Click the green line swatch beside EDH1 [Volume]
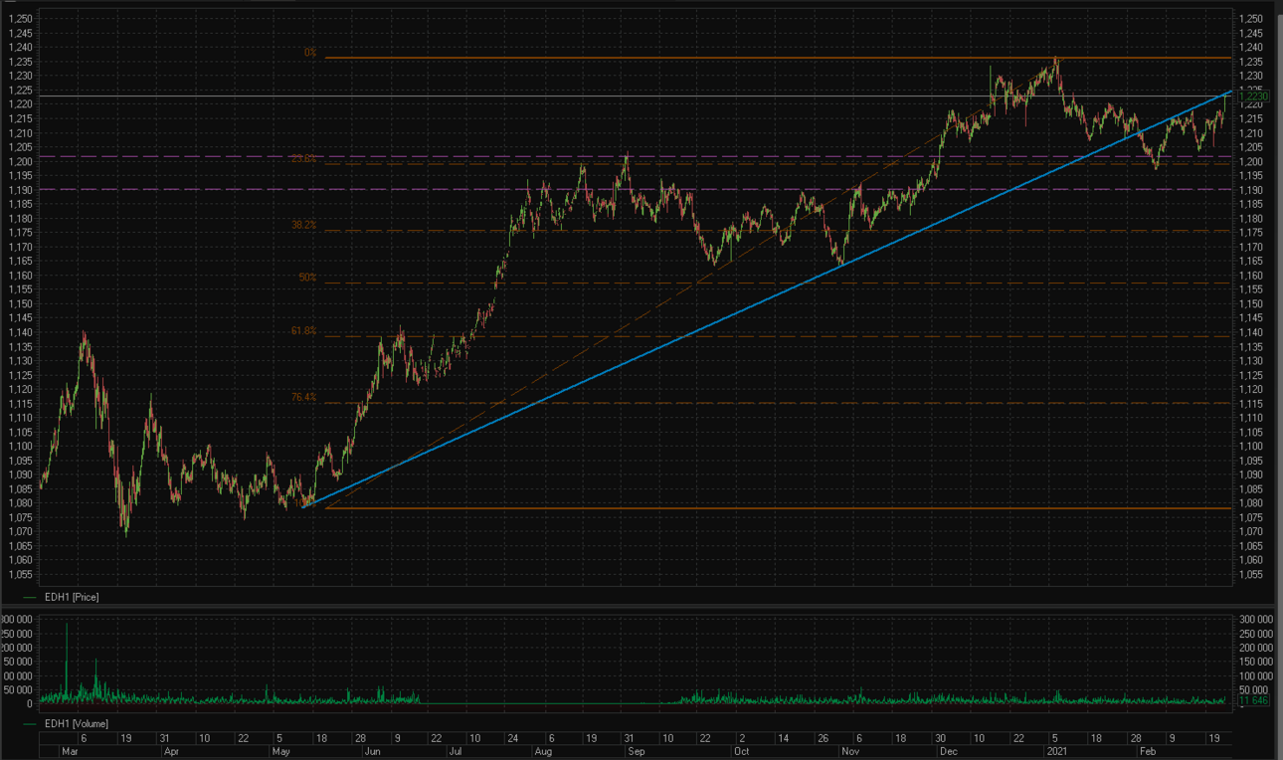Viewport: 1283px width, 760px height. tap(30, 724)
